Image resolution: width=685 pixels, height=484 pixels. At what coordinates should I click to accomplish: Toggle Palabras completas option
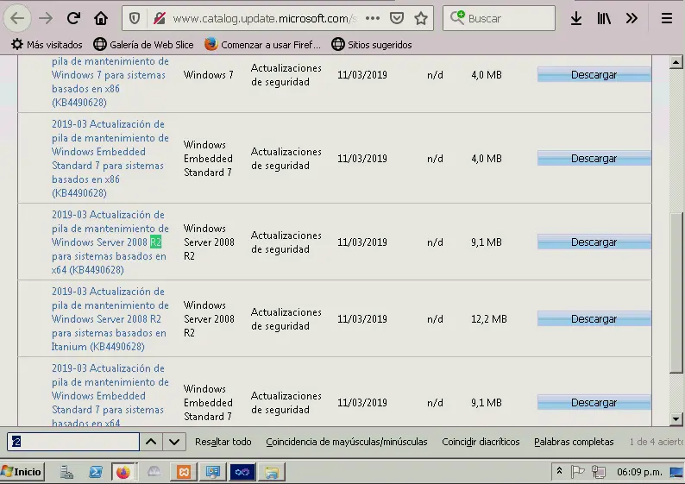(x=574, y=442)
